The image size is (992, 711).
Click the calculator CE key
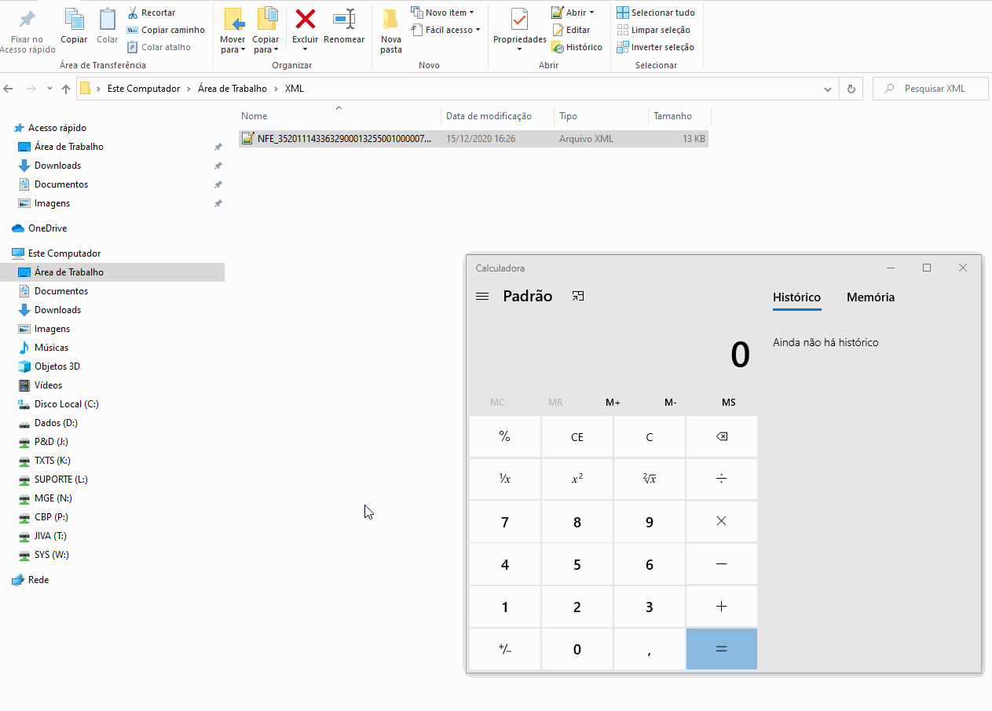click(x=577, y=437)
